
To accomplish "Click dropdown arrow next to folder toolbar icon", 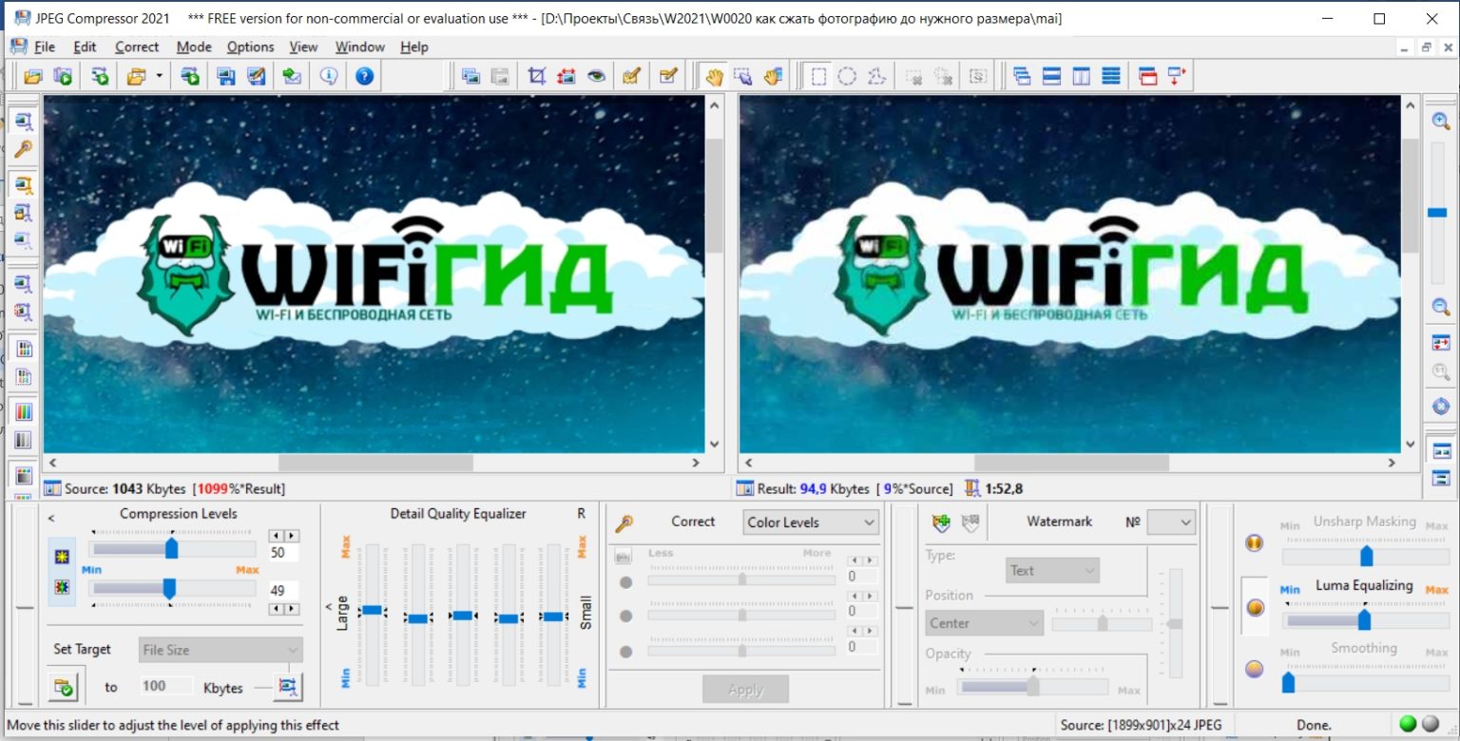I will [x=159, y=77].
